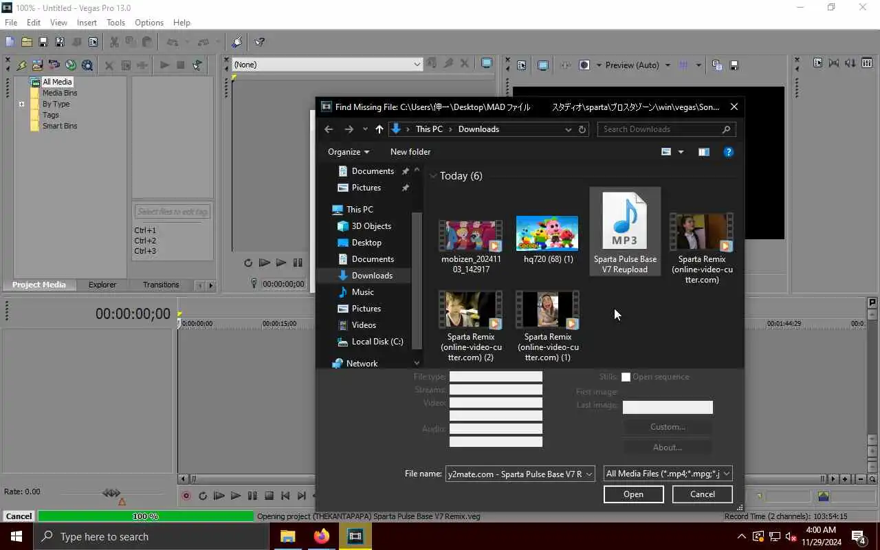Click the New folder button
The image size is (880, 550).
(410, 152)
